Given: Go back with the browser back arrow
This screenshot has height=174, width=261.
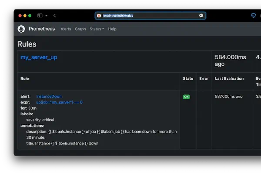Looking at the screenshot, I should point(55,16).
